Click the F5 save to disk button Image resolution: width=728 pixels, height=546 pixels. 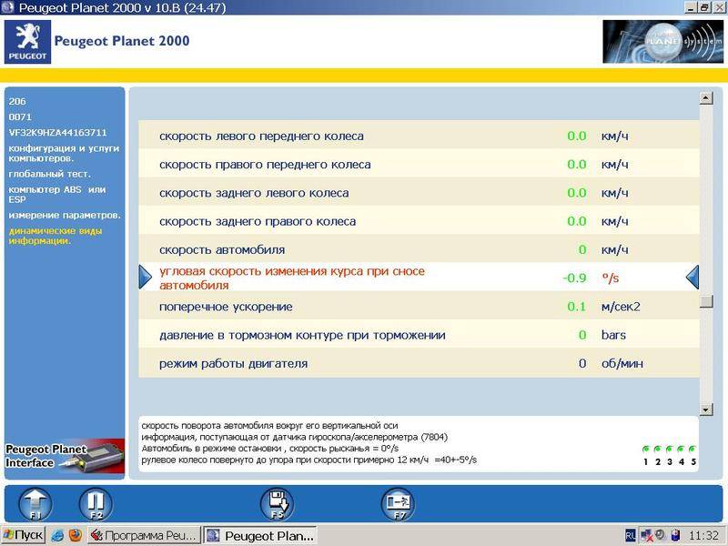pos(277,503)
